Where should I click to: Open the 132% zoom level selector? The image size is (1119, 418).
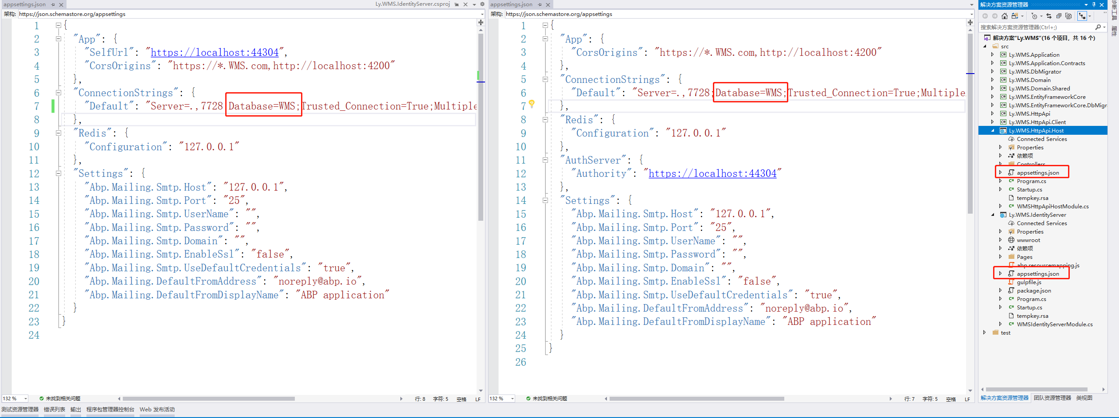(15, 398)
